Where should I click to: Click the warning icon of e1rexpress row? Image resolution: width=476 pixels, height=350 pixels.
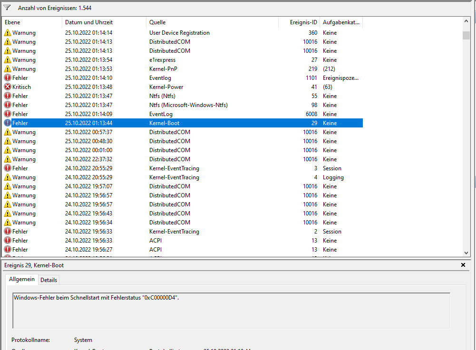pos(8,60)
